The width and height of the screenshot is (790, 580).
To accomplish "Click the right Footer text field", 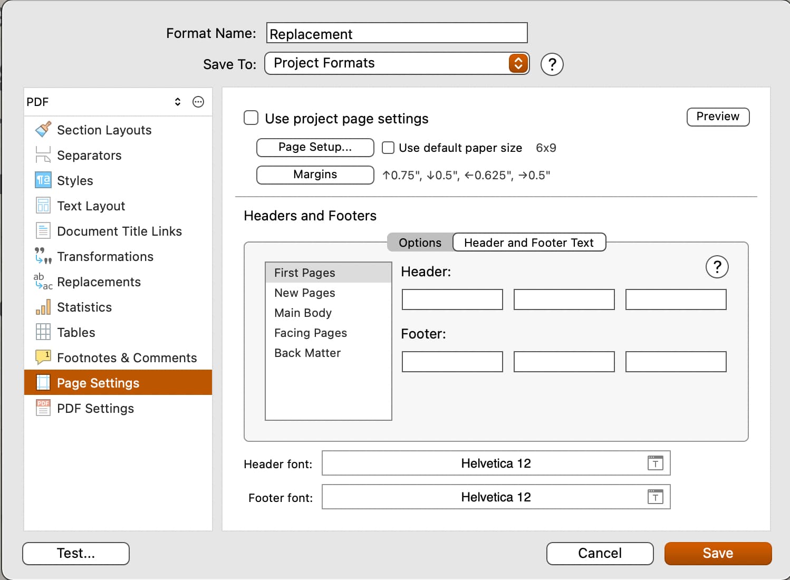I will click(676, 362).
